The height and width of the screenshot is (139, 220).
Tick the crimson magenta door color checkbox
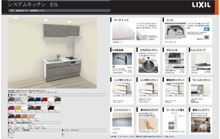tap(9, 107)
